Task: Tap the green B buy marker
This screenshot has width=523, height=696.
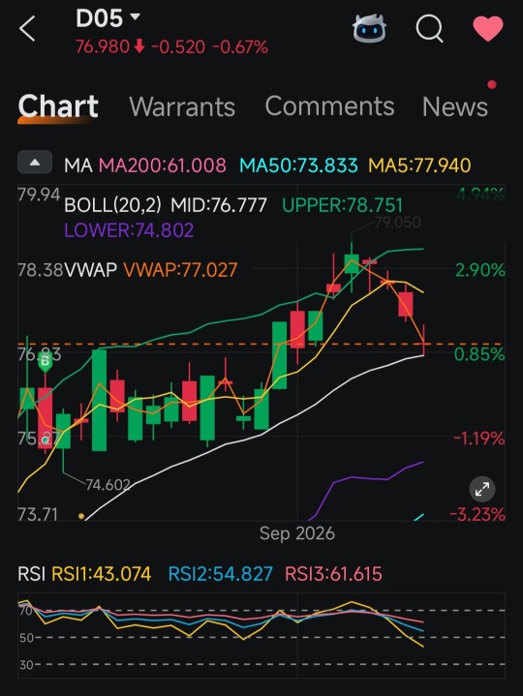Action: pos(45,361)
